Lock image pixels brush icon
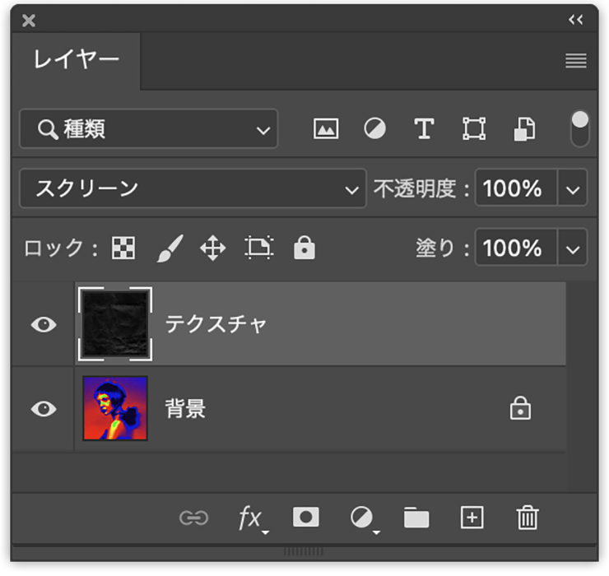Viewport: 609px width, 576px height. point(170,249)
